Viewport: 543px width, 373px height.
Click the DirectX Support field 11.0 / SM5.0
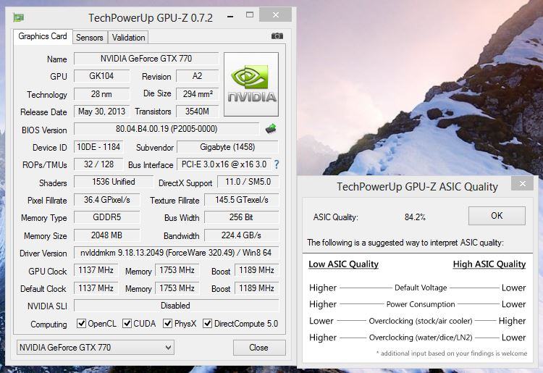(248, 182)
